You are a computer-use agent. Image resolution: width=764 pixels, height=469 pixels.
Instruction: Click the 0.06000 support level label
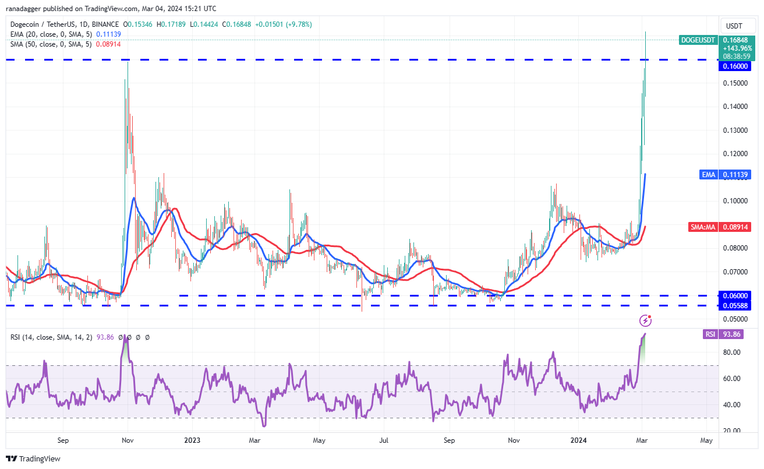pos(735,295)
